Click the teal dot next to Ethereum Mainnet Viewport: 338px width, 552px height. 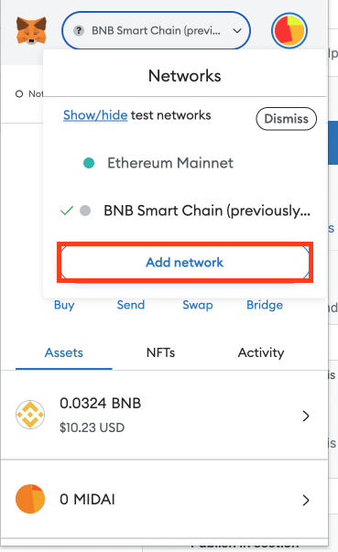tap(89, 163)
